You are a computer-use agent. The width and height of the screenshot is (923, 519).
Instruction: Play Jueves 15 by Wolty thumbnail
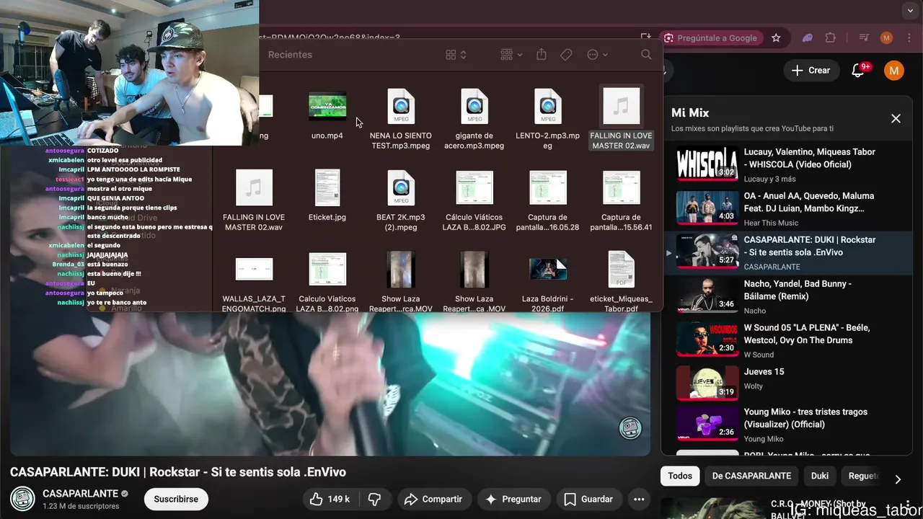(707, 383)
